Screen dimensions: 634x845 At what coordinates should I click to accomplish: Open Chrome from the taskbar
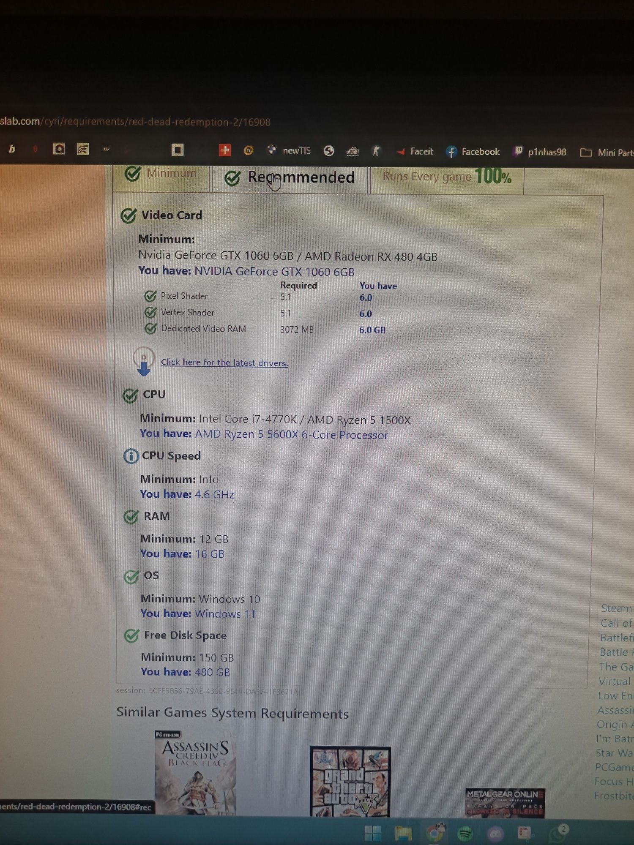(435, 832)
